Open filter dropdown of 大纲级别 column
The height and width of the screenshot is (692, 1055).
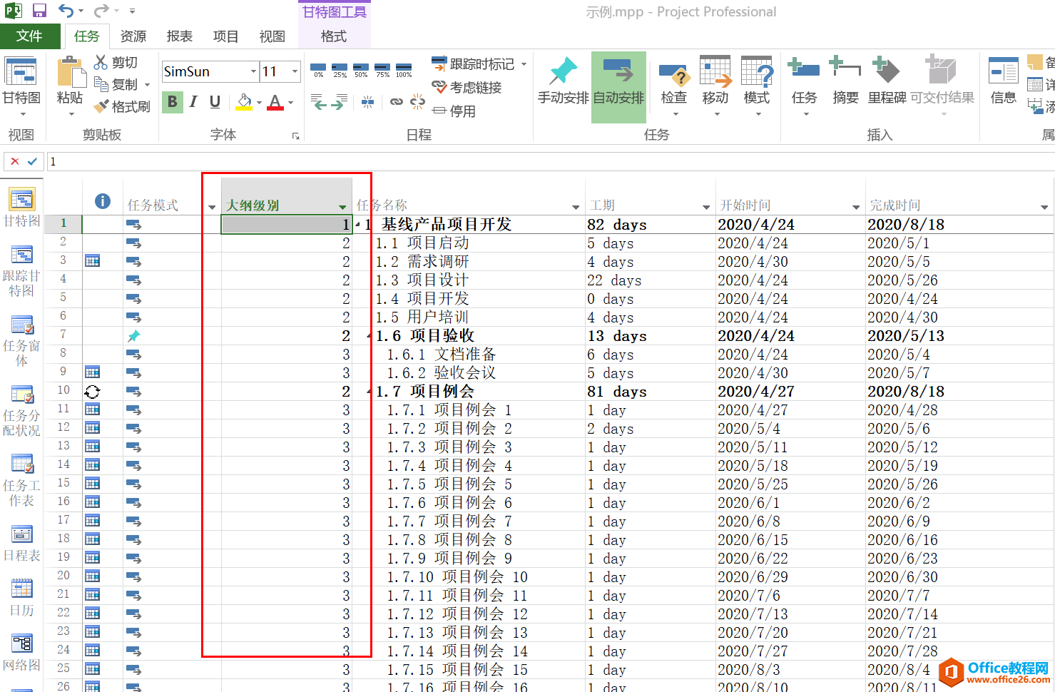coord(342,207)
